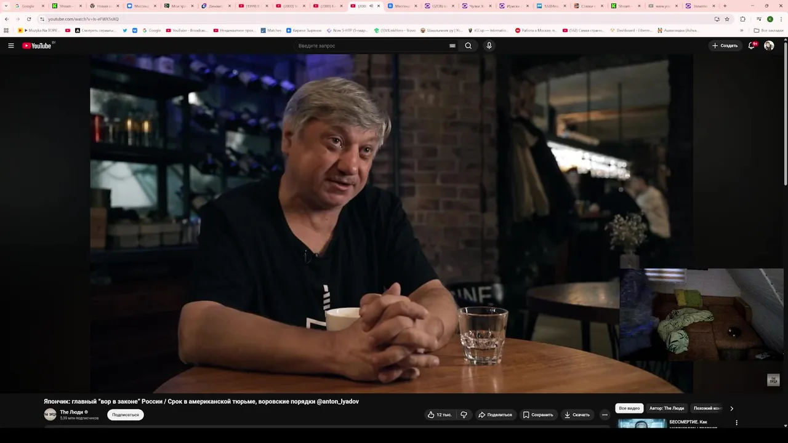The image size is (788, 443).
Task: Switch to the (1999) YouTube tab
Action: [252, 6]
